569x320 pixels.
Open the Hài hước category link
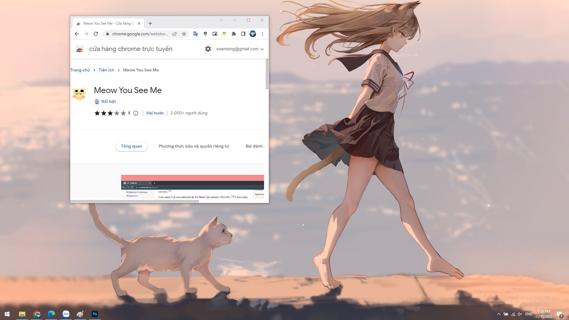coord(155,113)
